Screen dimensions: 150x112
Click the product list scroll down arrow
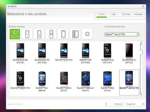(141, 95)
